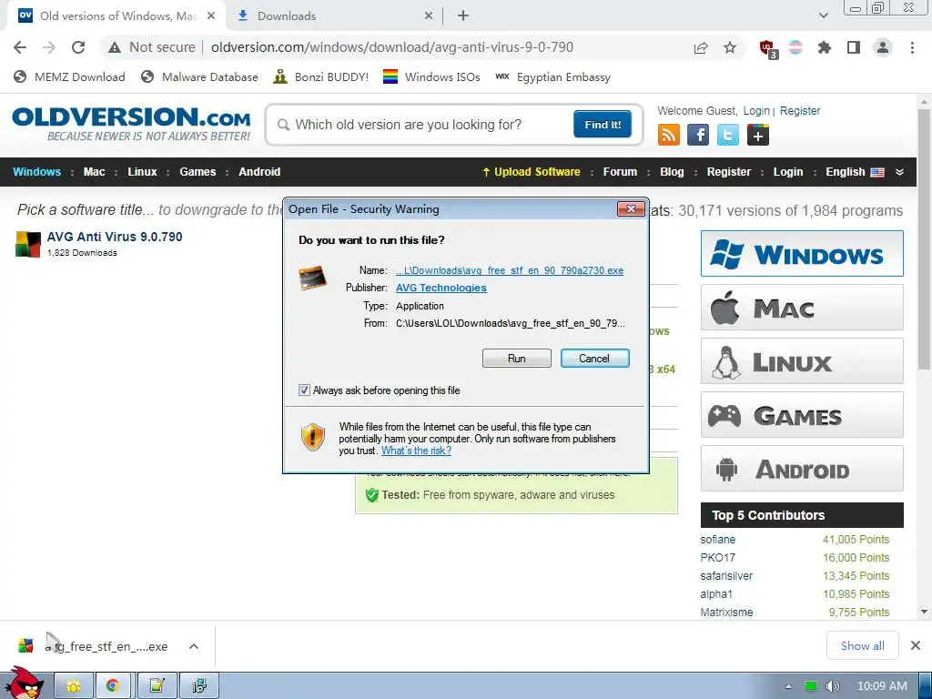Select the Windows platform banner
This screenshot has width=932, height=699.
tap(802, 254)
